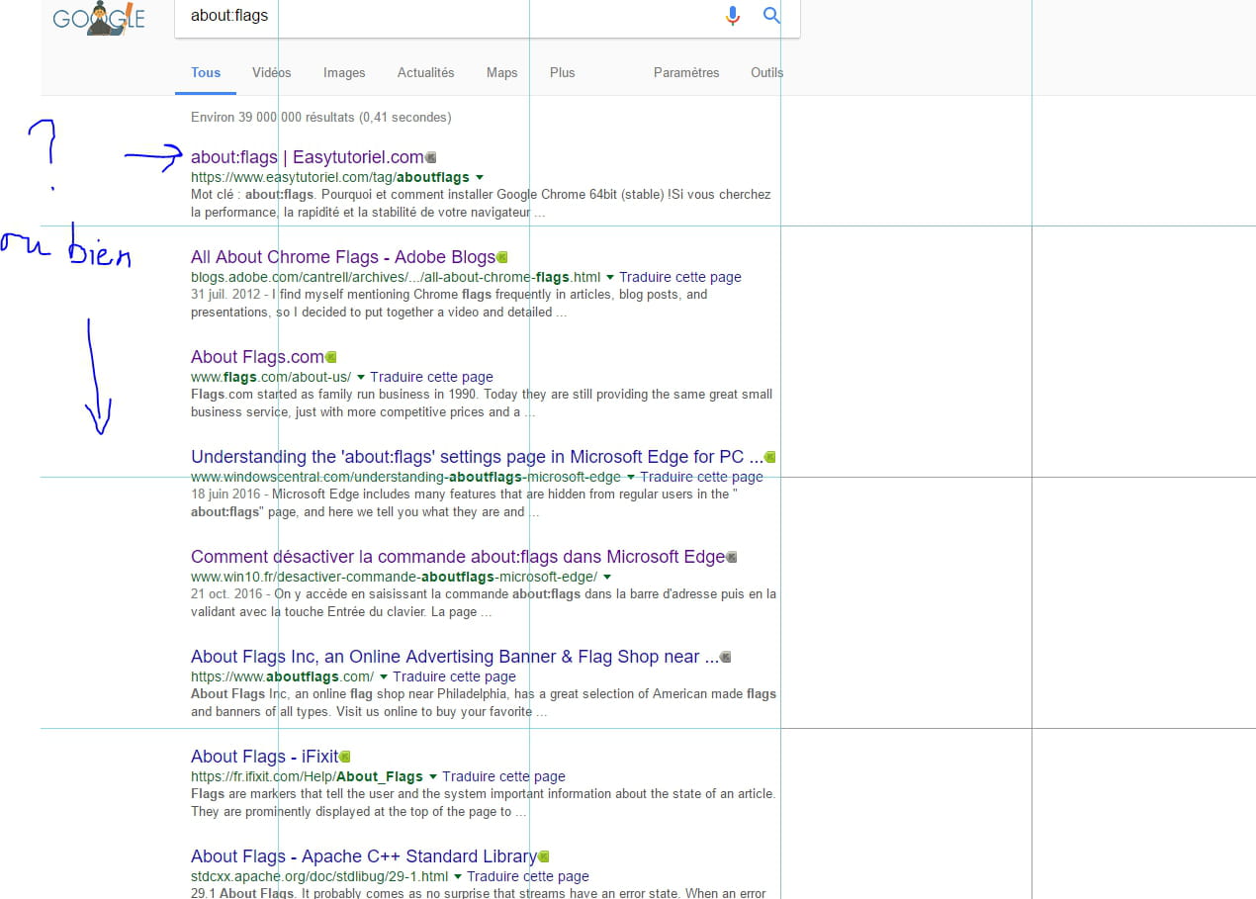Open About Flags - Apache C++ Standard Library
Viewport: 1256px width, 899px height.
(x=363, y=856)
